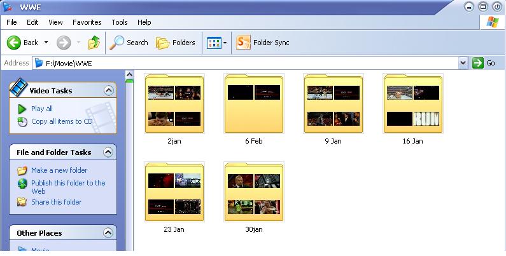Viewport: 506px width, 256px height.
Task: Click the 16 Jan folder name label
Action: pyautogui.click(x=412, y=141)
